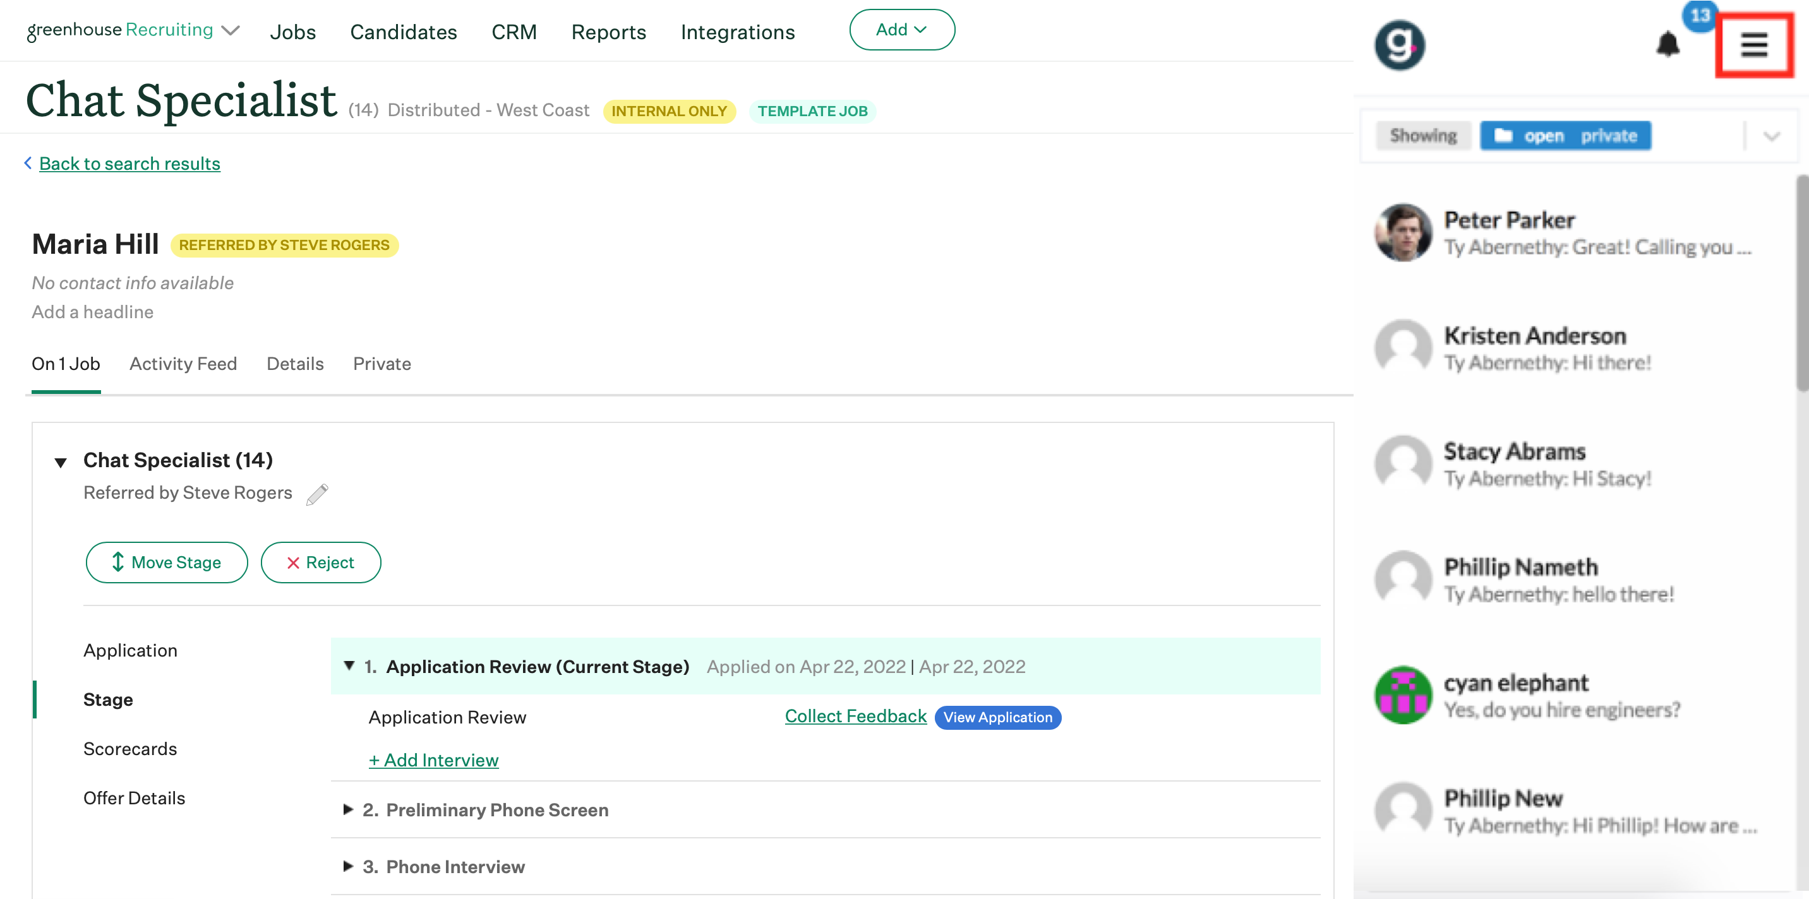Click Peter Parker's profile picture
Screen dimensions: 1809x899
pyautogui.click(x=1402, y=234)
